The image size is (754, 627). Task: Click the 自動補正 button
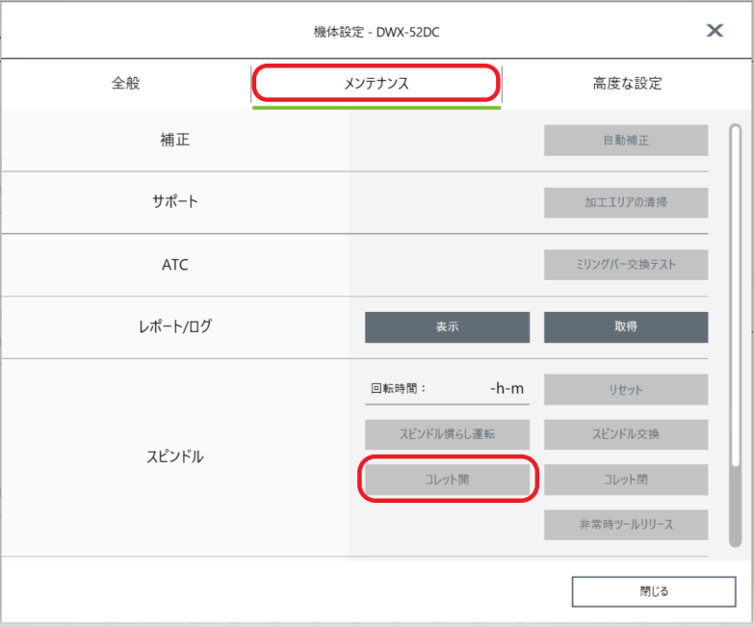(x=626, y=141)
